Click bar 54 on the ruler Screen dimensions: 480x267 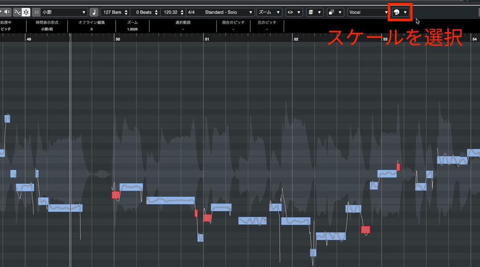point(475,39)
